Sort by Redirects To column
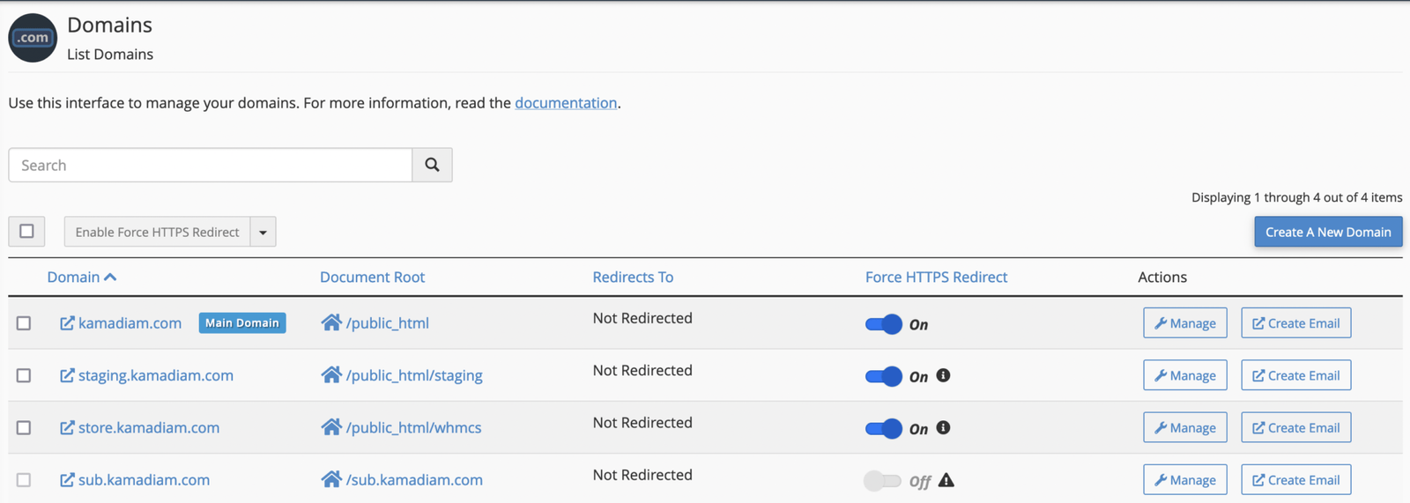Viewport: 1410px width, 503px height. 633,277
